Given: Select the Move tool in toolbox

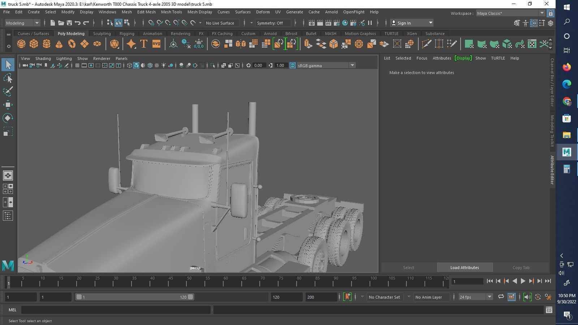Looking at the screenshot, I should (8, 105).
